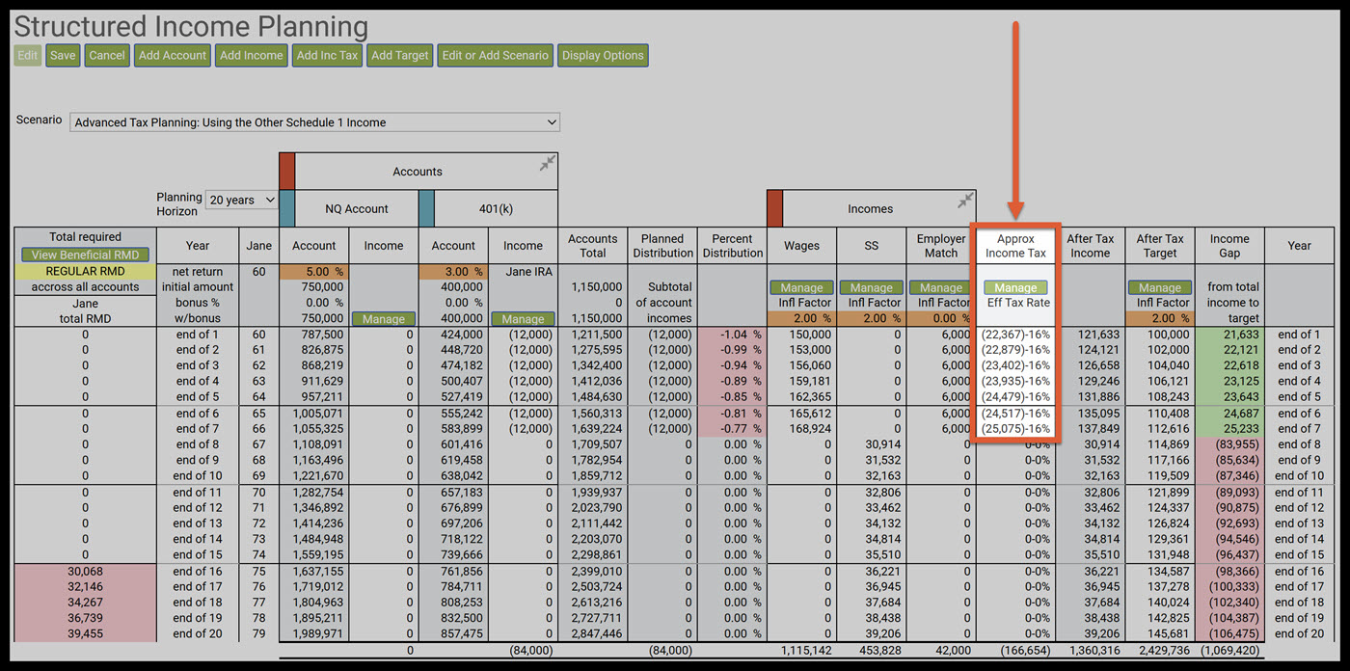Click Manage under 401(k) Income column

click(523, 318)
